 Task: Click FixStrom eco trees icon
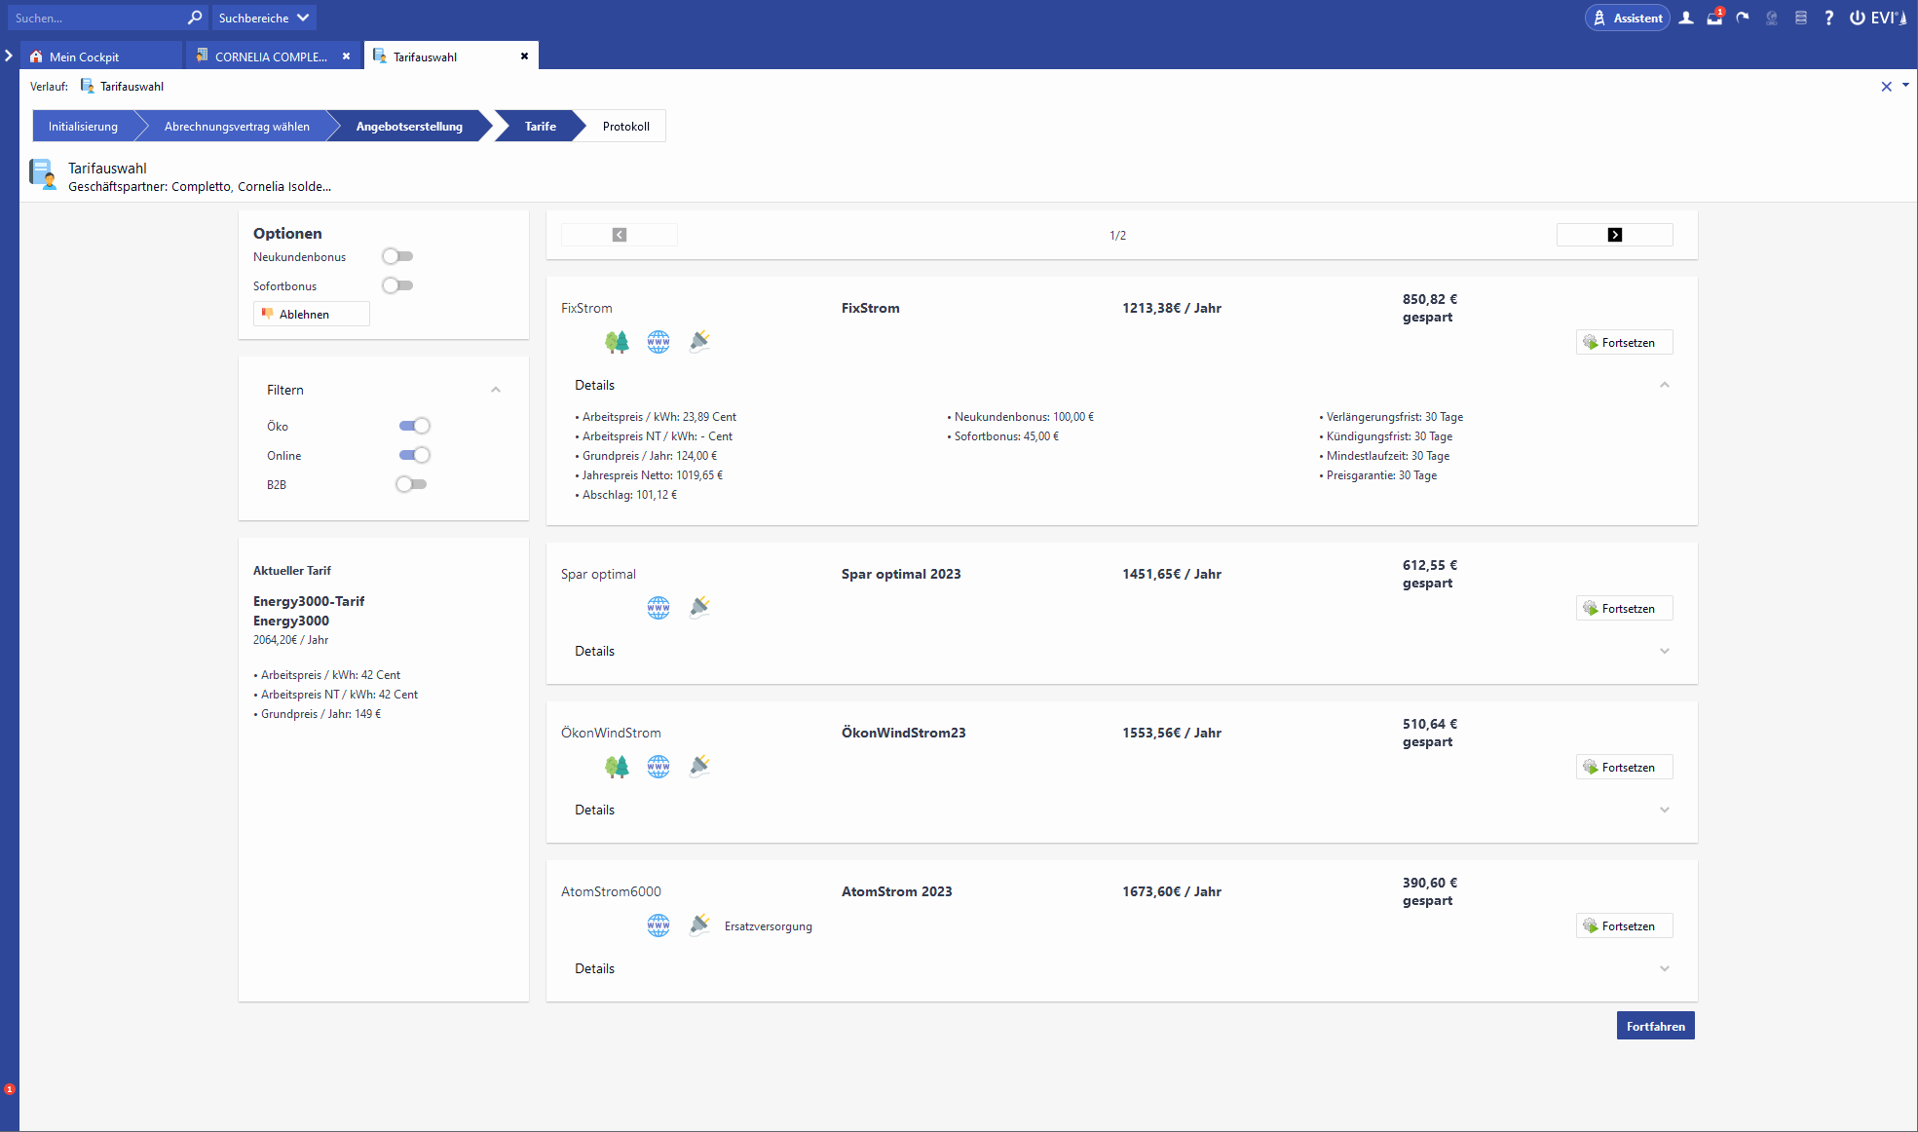pos(617,342)
